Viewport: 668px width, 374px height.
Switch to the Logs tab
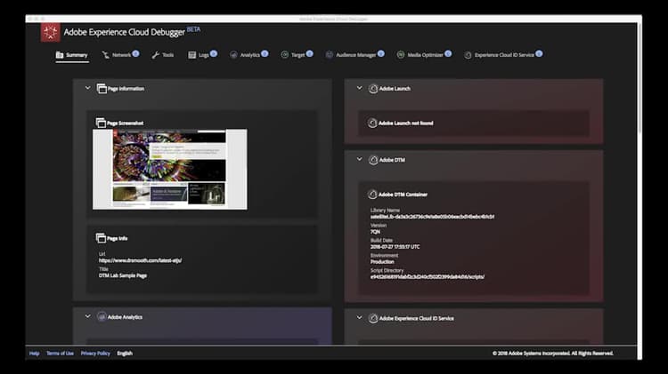tap(203, 55)
